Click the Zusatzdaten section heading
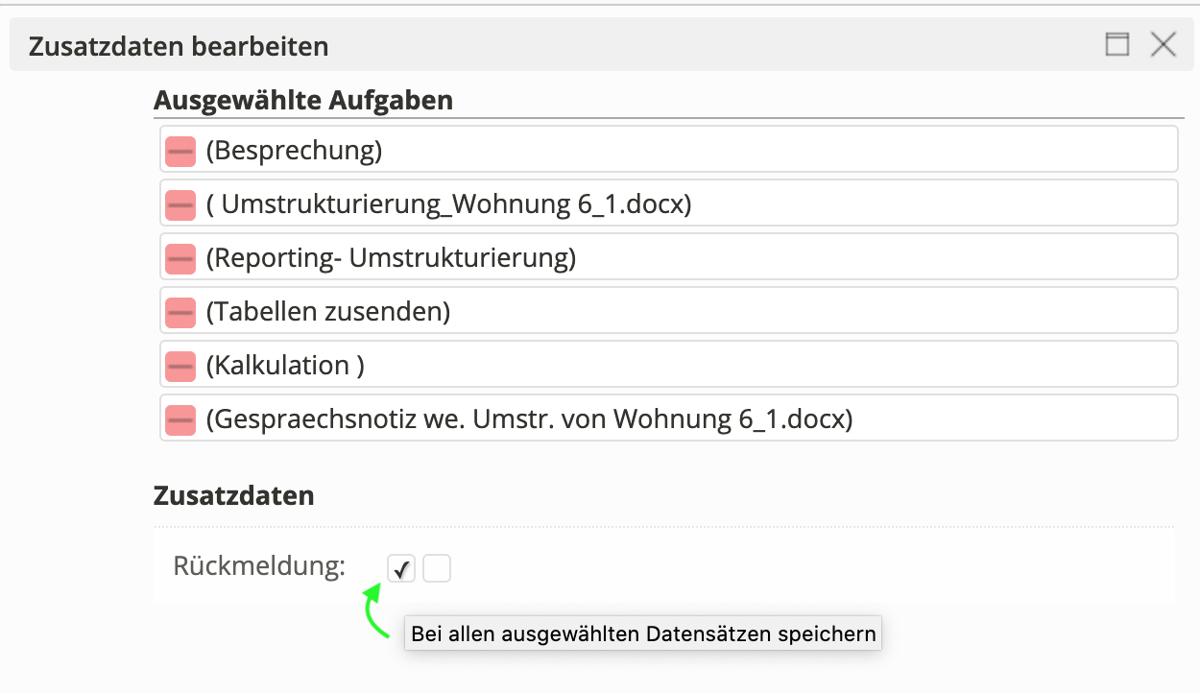 tap(234, 496)
